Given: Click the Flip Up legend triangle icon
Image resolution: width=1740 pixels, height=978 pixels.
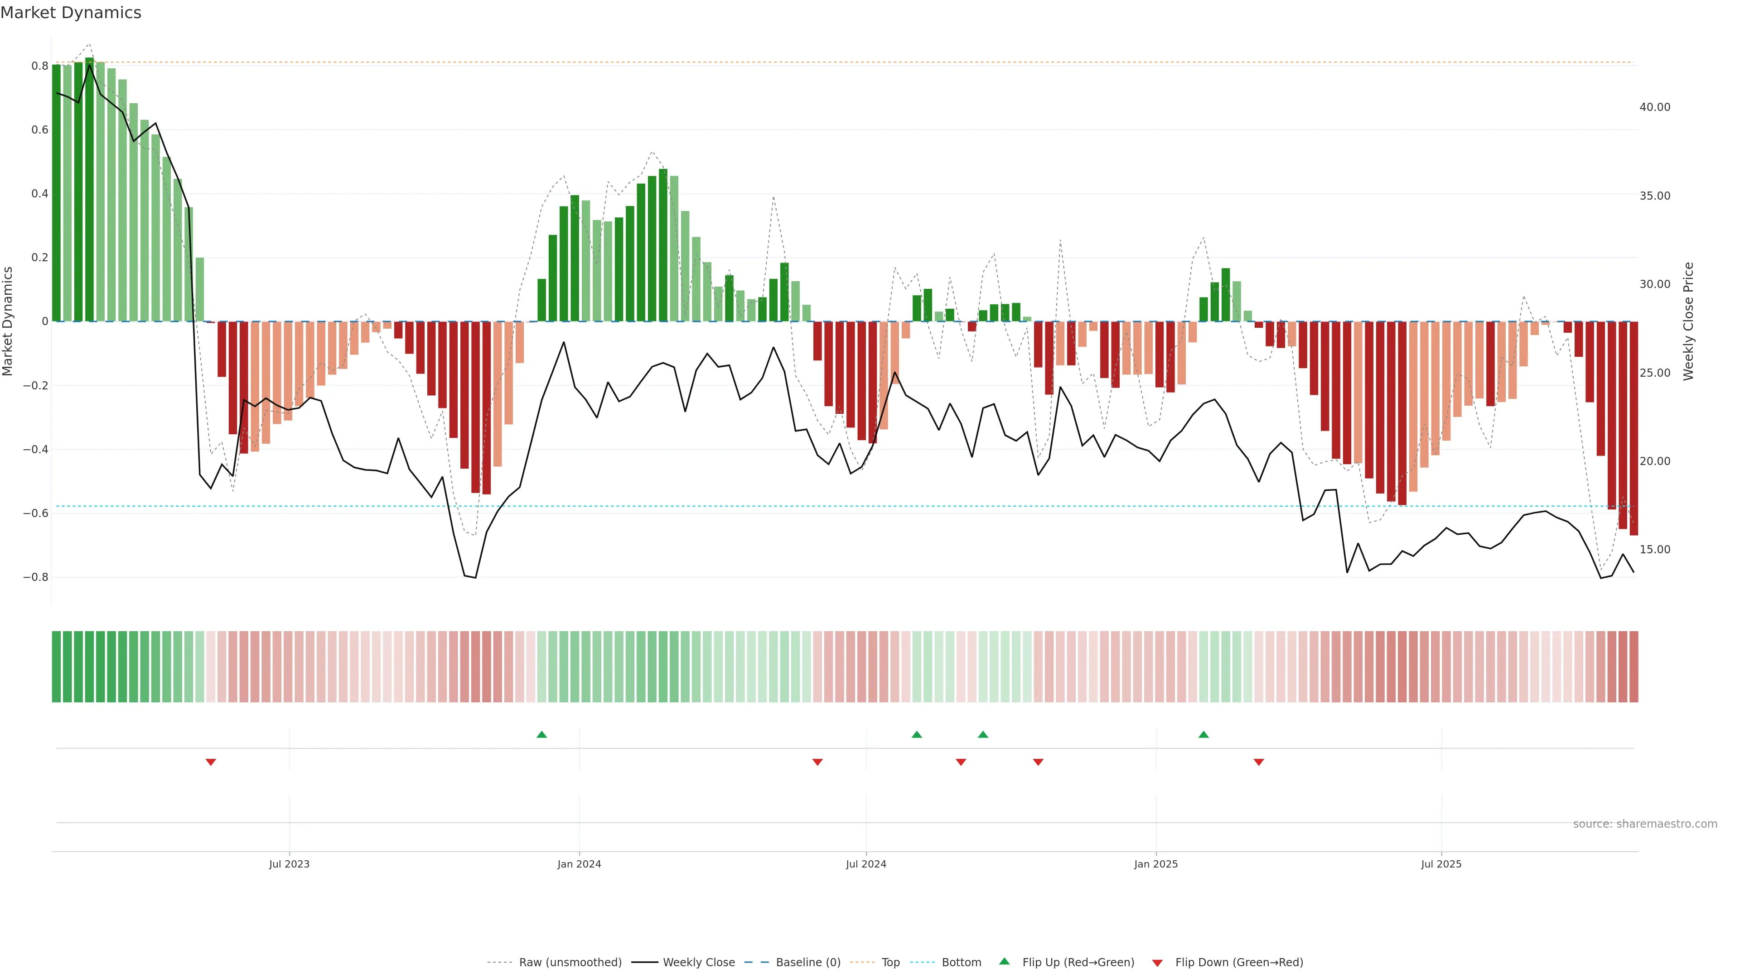Looking at the screenshot, I should (x=1004, y=961).
